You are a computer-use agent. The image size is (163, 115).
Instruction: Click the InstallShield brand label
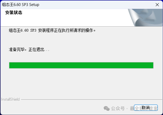pyautogui.click(x=10, y=99)
